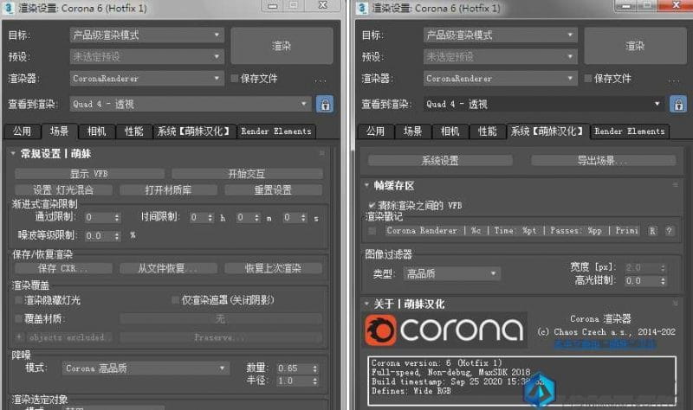The image size is (693, 410).
Task: Open Quad 4 view dropdown in left window
Action: click(x=191, y=104)
